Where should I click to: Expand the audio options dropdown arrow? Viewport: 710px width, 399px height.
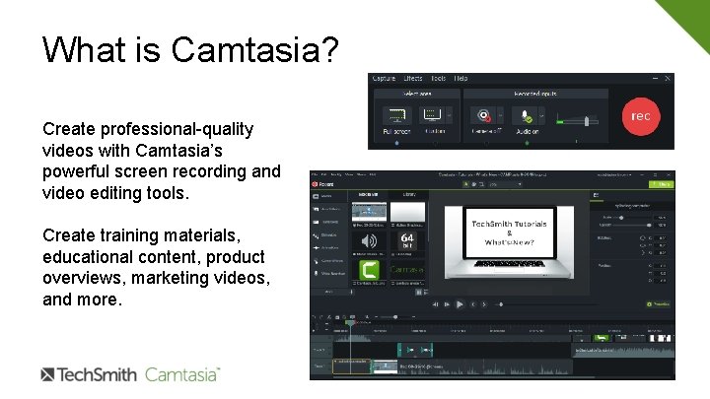tap(541, 116)
